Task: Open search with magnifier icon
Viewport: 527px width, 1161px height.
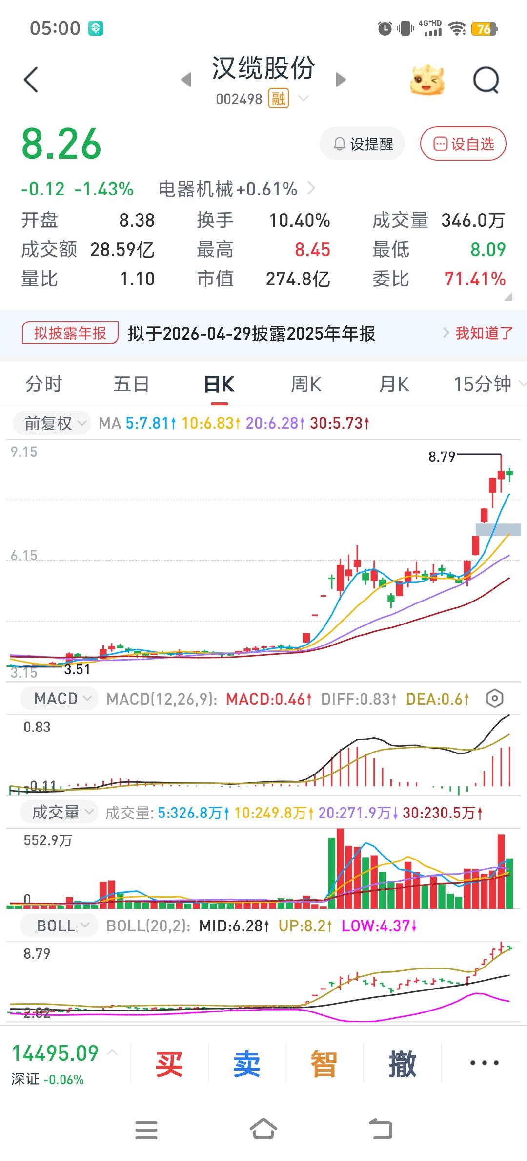Action: click(486, 80)
